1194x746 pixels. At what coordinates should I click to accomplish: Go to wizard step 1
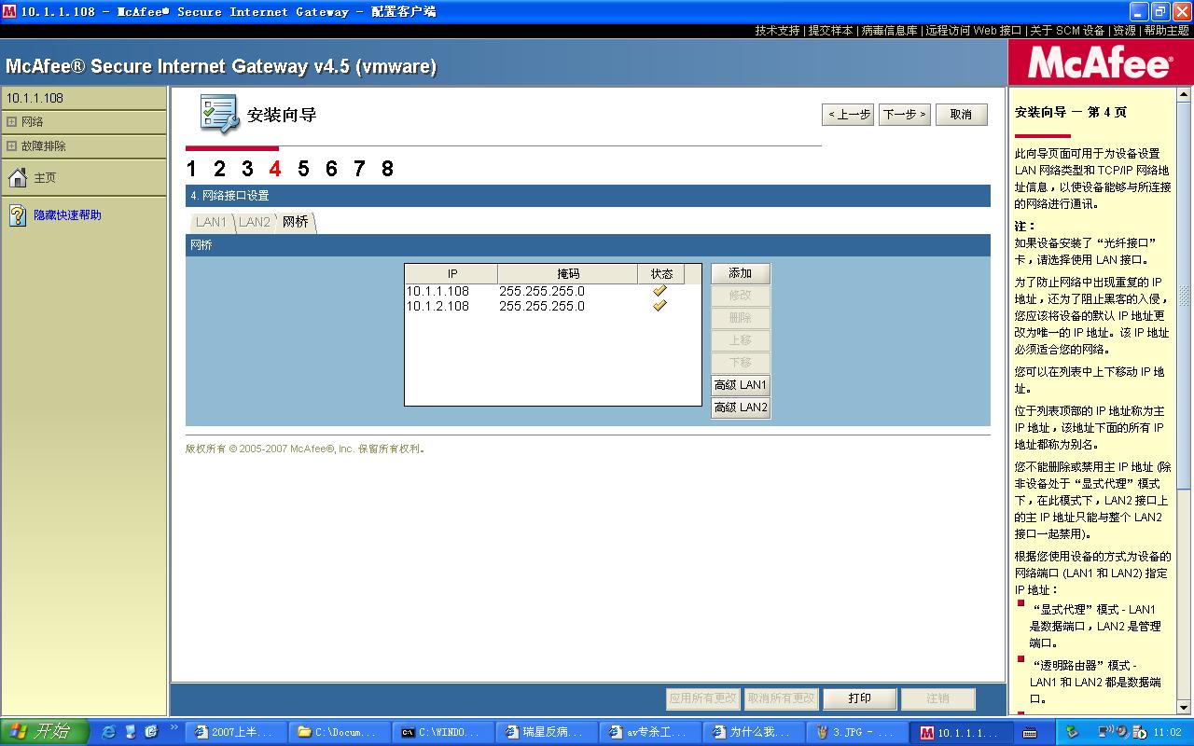coord(191,169)
